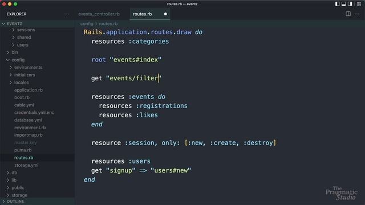
Task: Open cable.yml file
Action: point(24,105)
